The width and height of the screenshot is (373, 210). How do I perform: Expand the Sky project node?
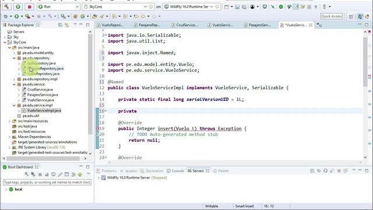click(x=5, y=37)
